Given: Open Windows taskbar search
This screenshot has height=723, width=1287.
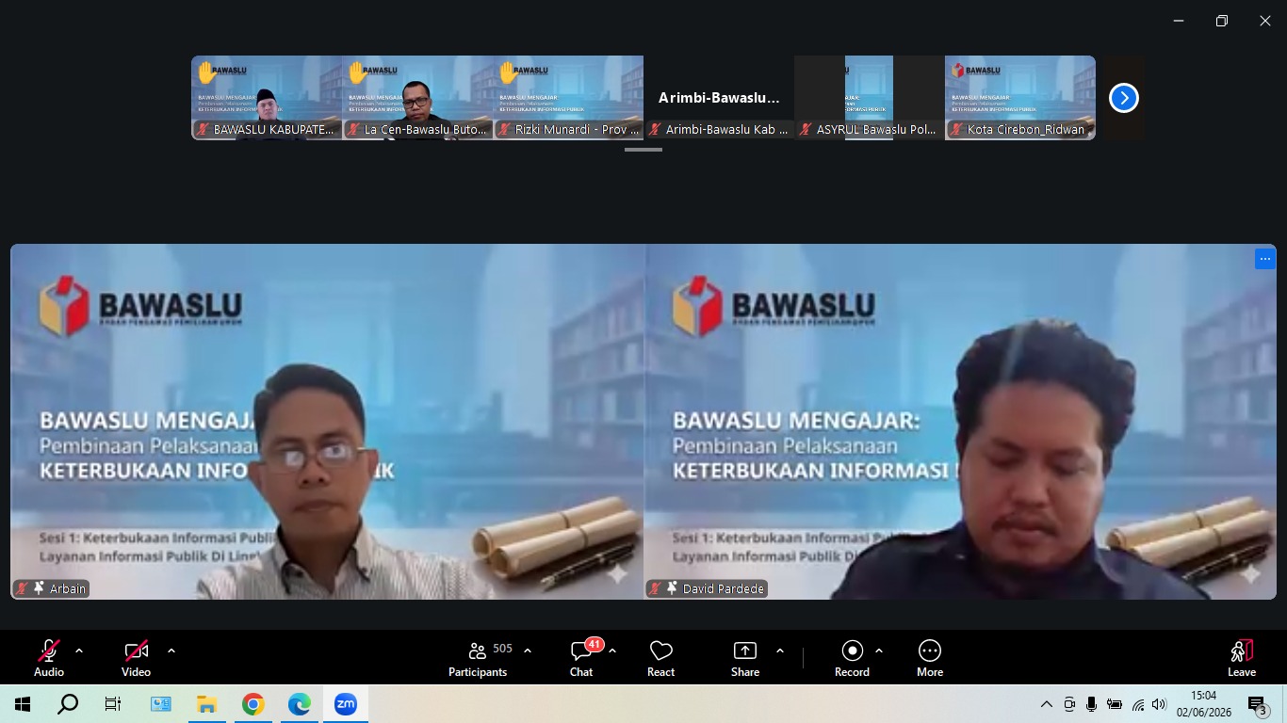Looking at the screenshot, I should pyautogui.click(x=68, y=704).
